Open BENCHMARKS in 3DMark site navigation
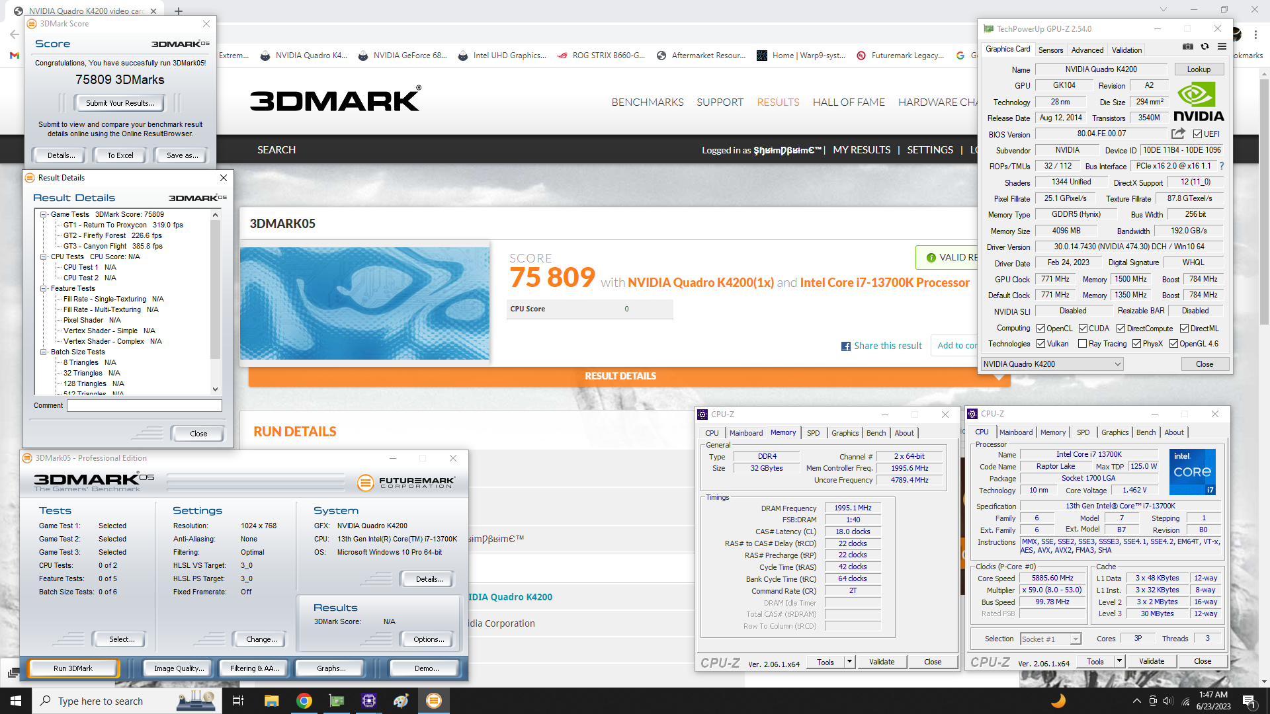1270x714 pixels. point(648,102)
